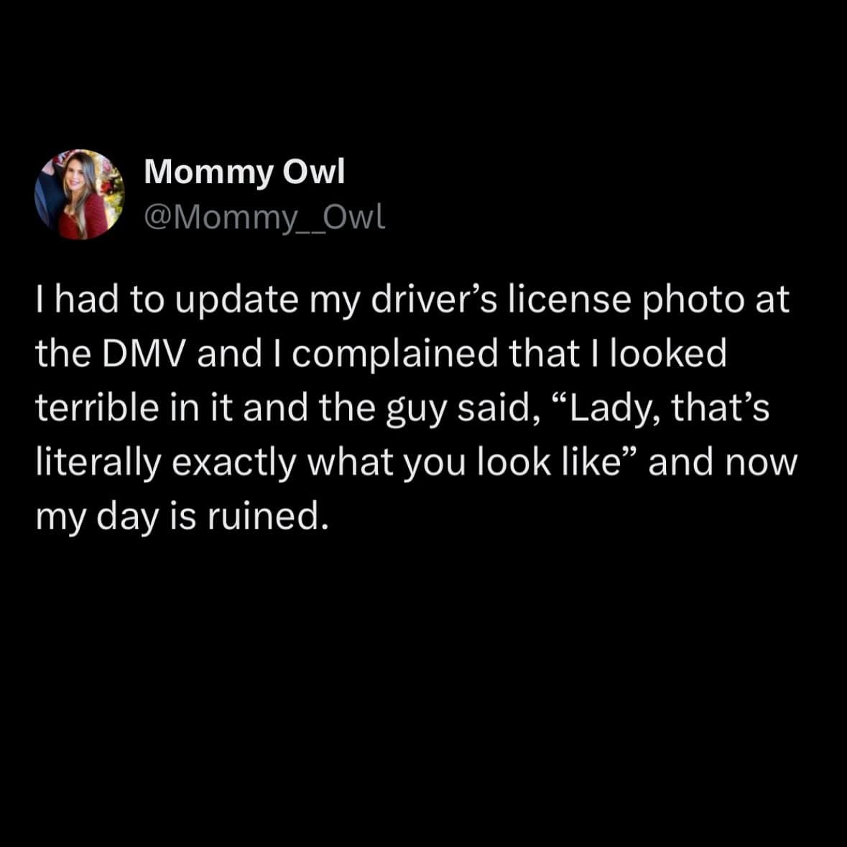This screenshot has width=847, height=847.
Task: Open the @Mommy__Owl handle link
Action: pos(264,218)
